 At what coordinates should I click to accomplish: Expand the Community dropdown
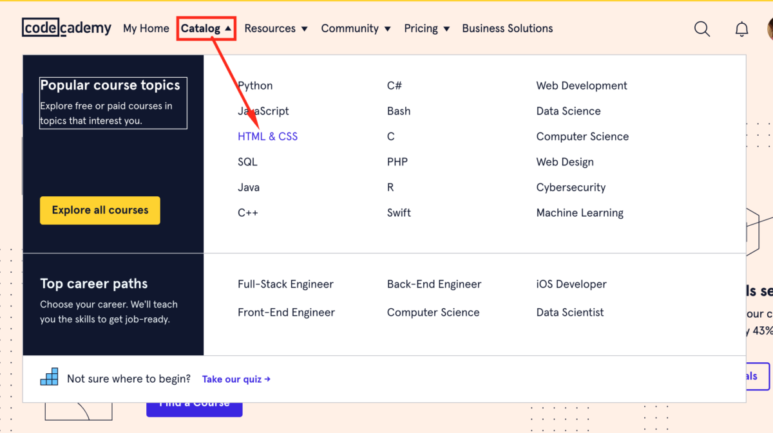pos(356,28)
